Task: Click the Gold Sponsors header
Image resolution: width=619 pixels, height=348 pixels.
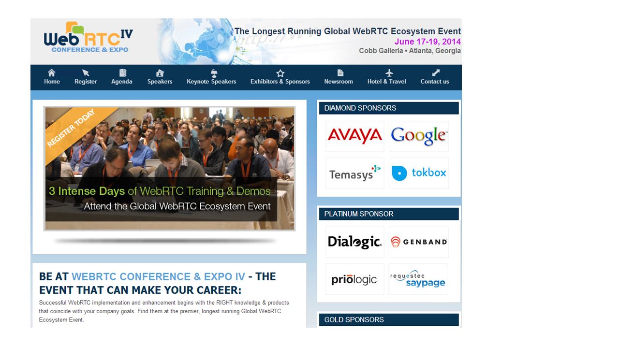Action: tap(389, 320)
